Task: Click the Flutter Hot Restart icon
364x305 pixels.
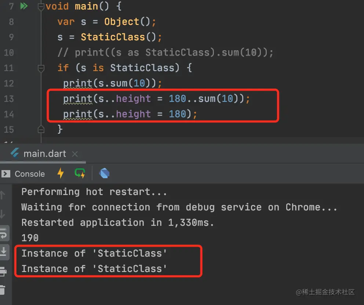Action: point(80,173)
